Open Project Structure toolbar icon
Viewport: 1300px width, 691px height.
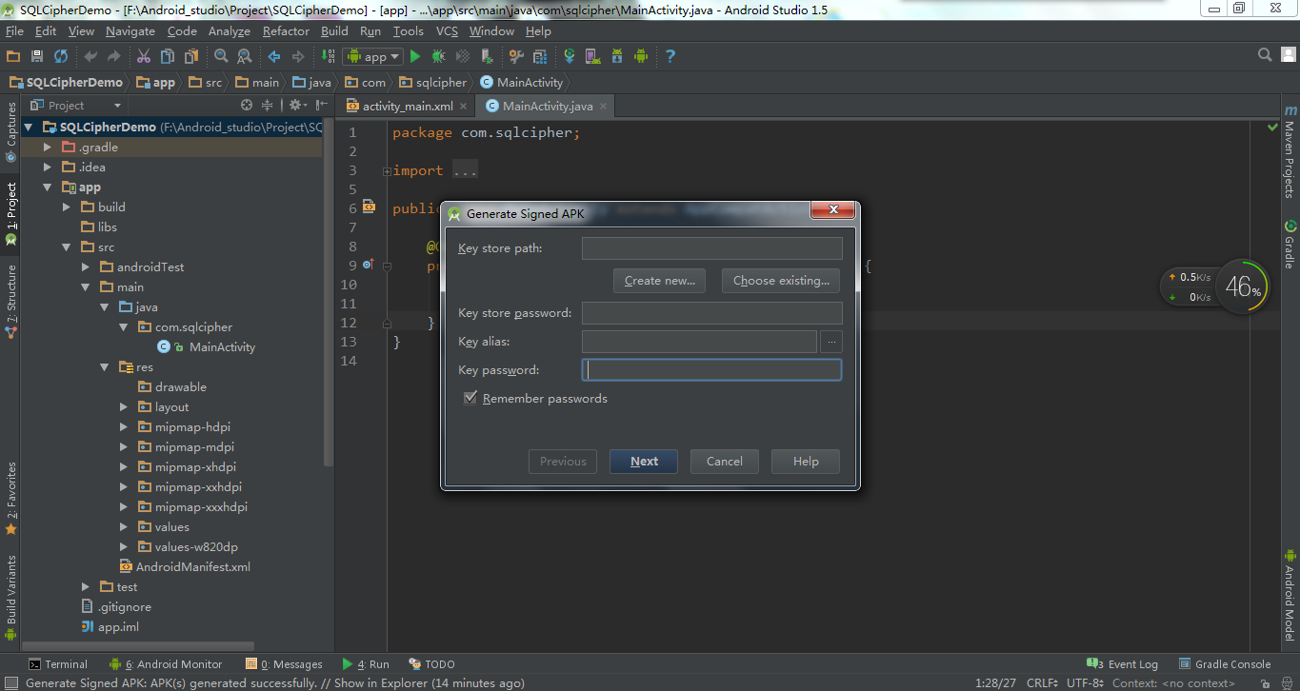tap(540, 56)
